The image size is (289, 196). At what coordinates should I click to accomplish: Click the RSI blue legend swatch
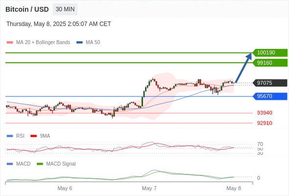[10, 136]
